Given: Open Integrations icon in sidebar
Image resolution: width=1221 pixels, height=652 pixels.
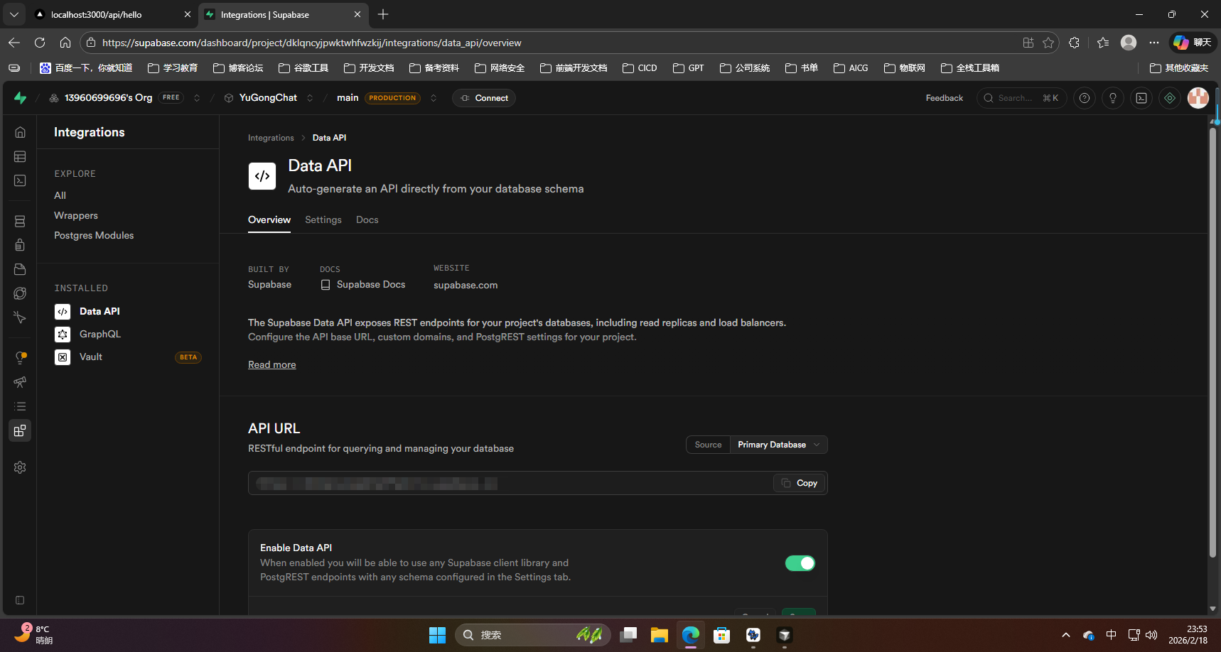Looking at the screenshot, I should point(20,430).
